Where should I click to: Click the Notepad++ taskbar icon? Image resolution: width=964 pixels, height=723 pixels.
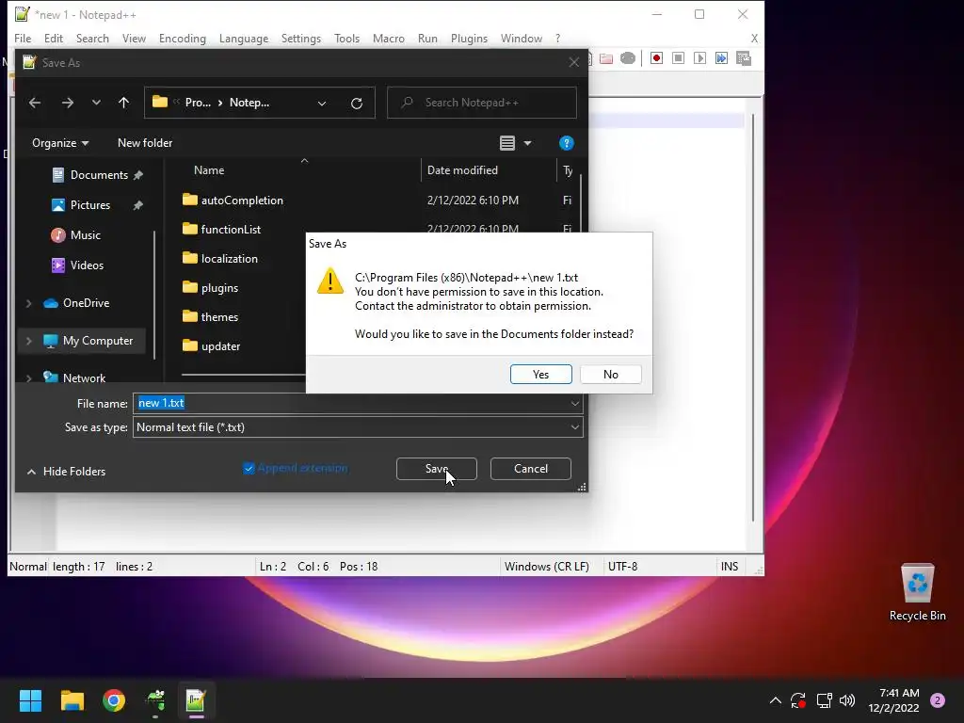196,700
